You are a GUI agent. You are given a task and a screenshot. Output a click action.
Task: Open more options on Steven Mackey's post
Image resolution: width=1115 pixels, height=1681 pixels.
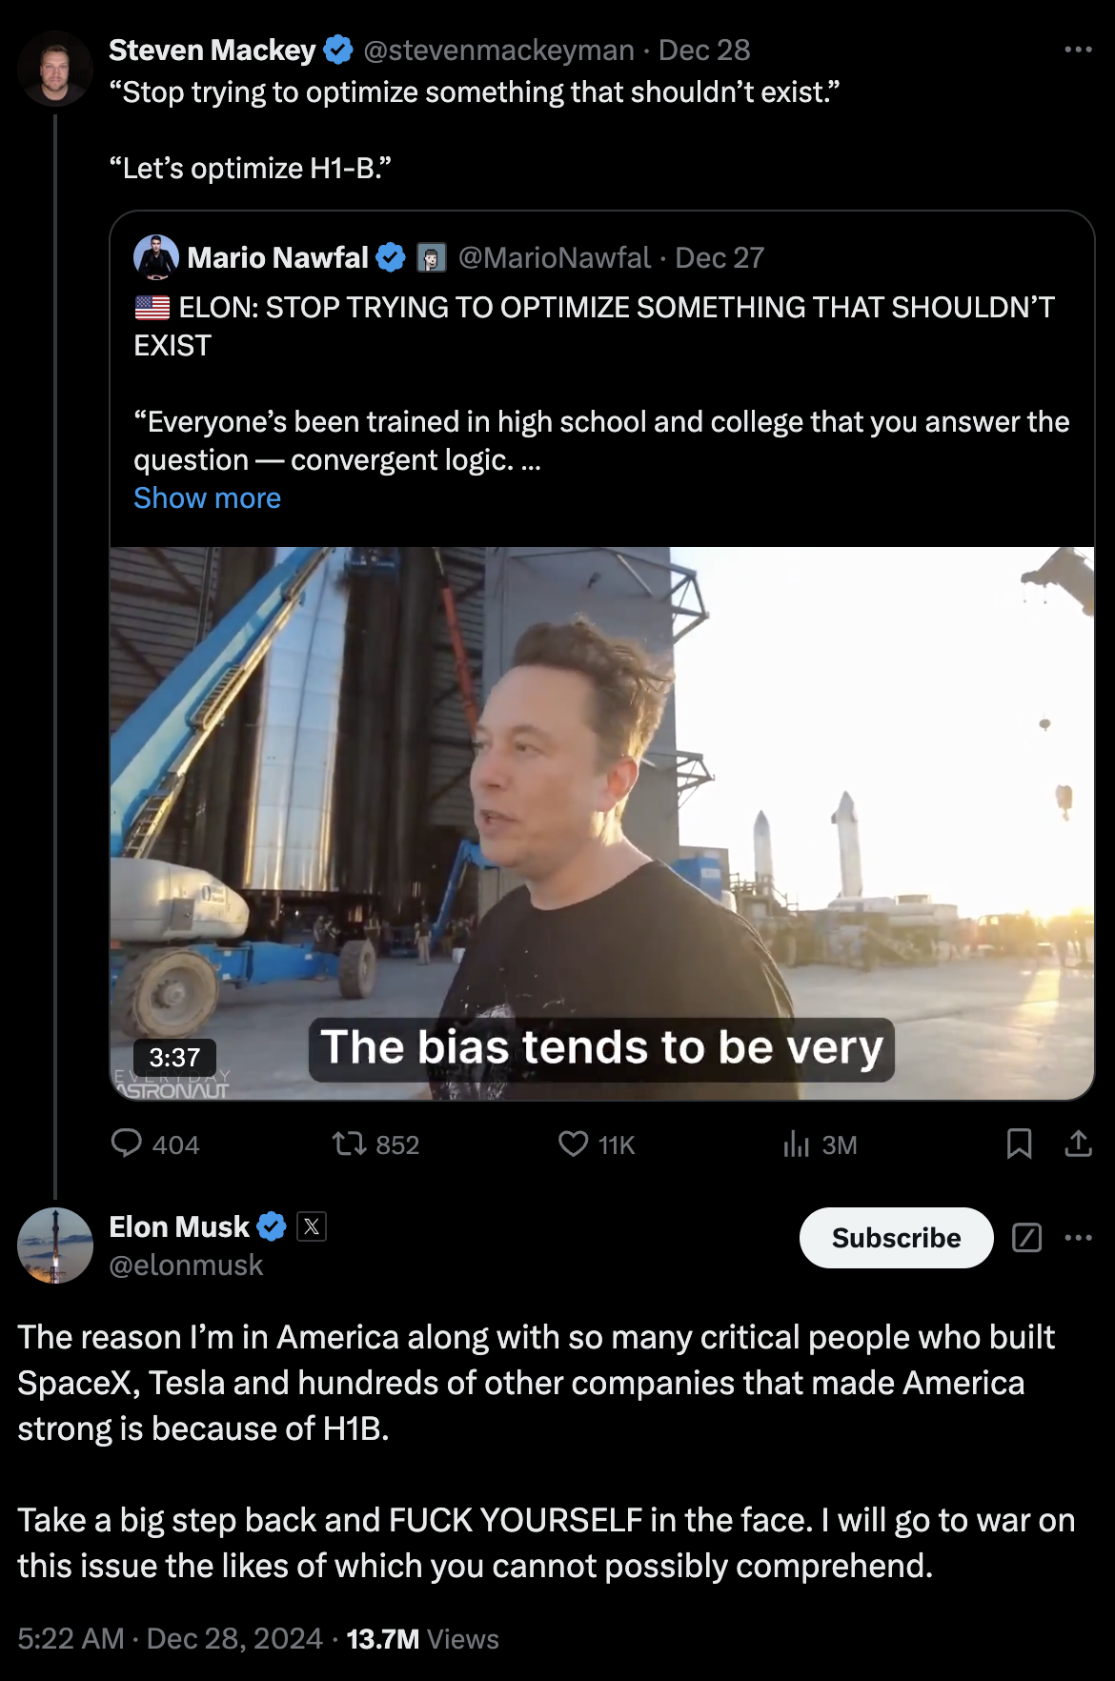[1078, 50]
